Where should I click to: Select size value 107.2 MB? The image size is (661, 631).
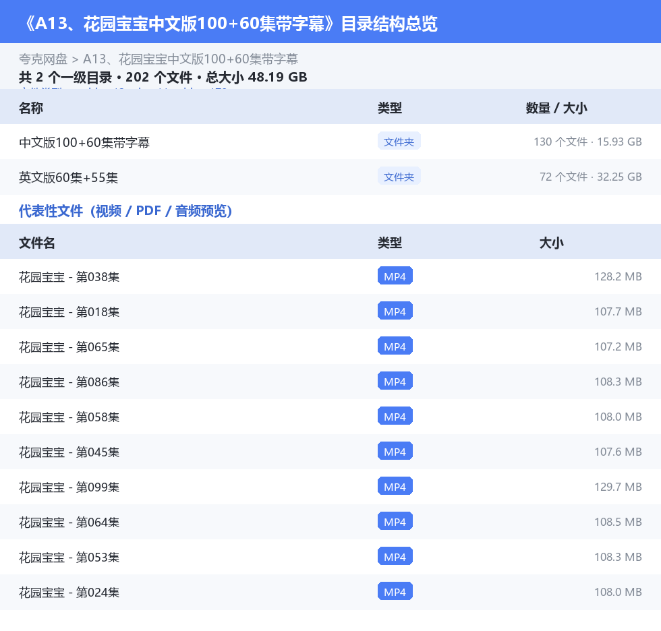tap(618, 347)
